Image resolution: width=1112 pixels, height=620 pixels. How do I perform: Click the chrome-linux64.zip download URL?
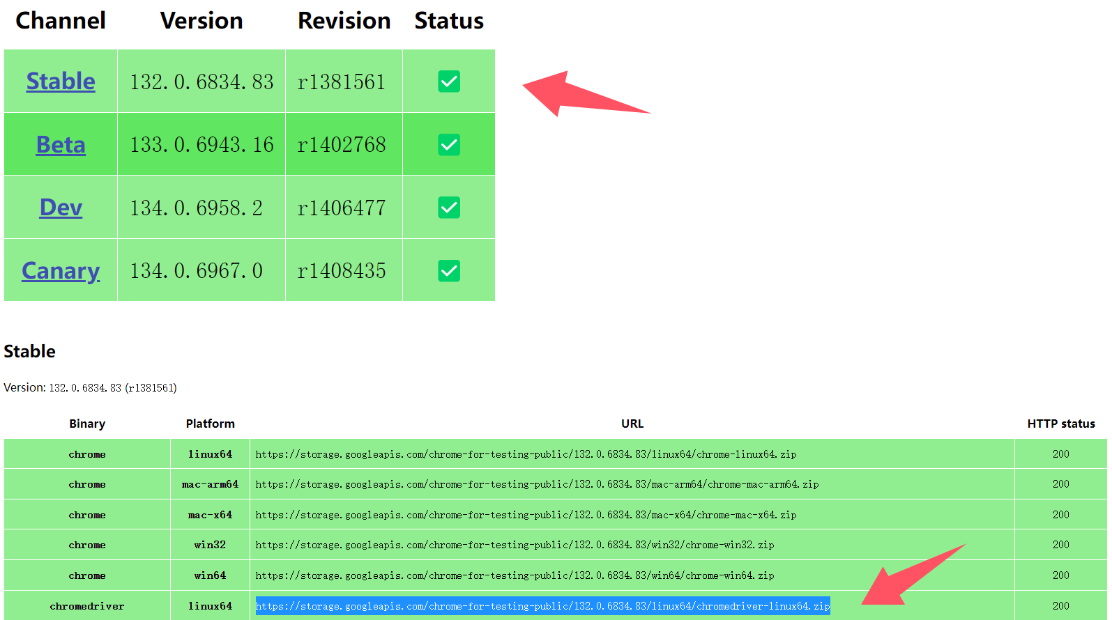tap(526, 454)
